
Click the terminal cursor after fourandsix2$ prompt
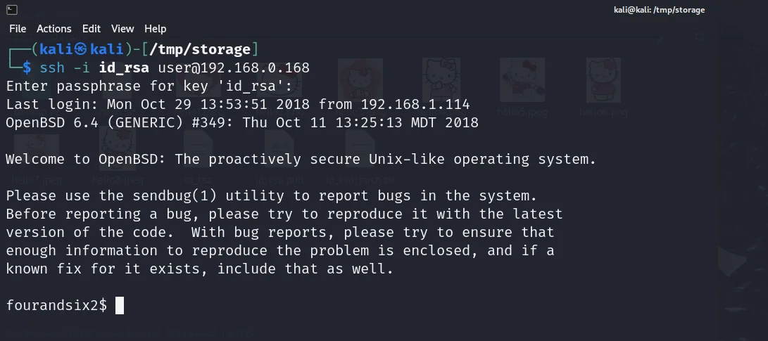coord(120,305)
